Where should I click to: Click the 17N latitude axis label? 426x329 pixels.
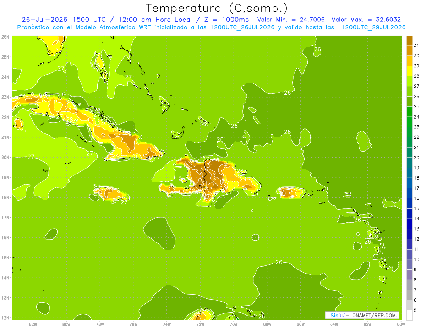5,217
